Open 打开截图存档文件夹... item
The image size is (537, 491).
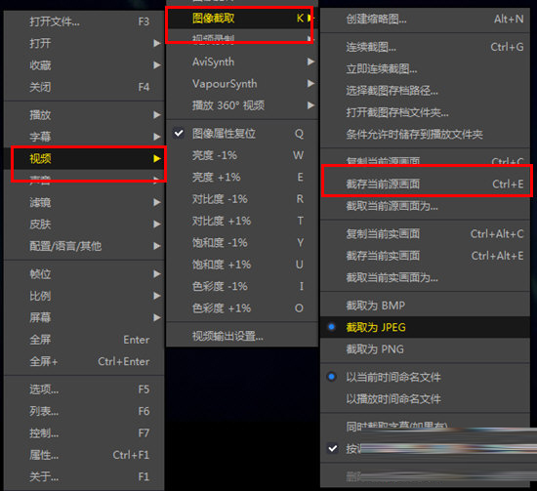[x=425, y=112]
